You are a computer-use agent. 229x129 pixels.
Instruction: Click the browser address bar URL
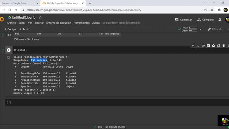tap(84, 10)
